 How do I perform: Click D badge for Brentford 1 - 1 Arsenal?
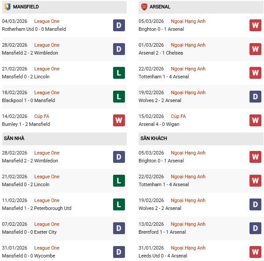256,228
